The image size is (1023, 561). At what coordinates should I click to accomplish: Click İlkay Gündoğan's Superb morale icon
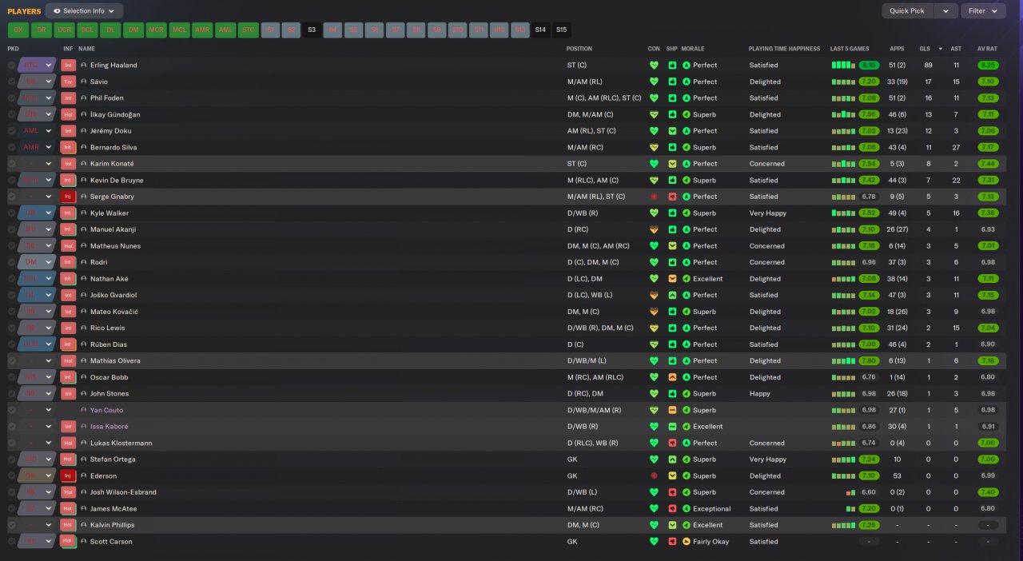click(687, 114)
